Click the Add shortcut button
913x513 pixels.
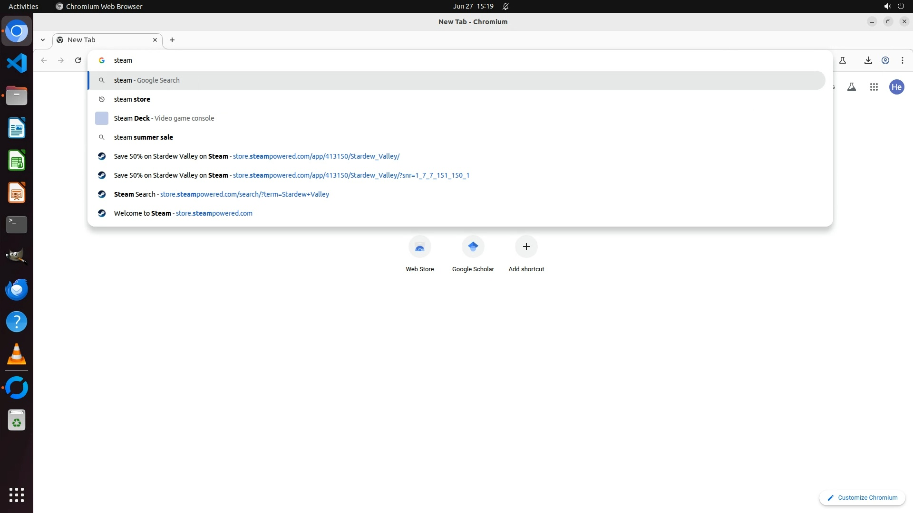tap(526, 254)
